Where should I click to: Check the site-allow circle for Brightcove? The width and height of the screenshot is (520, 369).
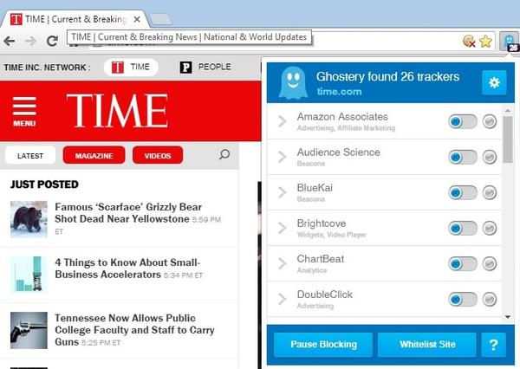[490, 228]
